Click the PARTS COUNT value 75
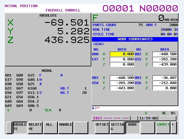 [x=141, y=25]
